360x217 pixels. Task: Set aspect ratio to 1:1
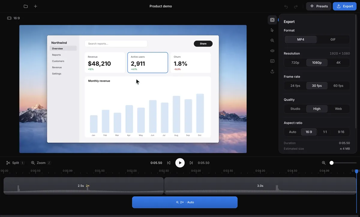(x=325, y=132)
